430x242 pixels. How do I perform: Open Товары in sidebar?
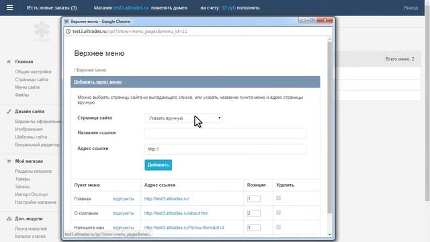point(22,179)
